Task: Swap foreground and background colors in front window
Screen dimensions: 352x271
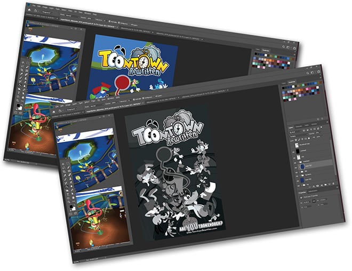Action: (x=75, y=205)
